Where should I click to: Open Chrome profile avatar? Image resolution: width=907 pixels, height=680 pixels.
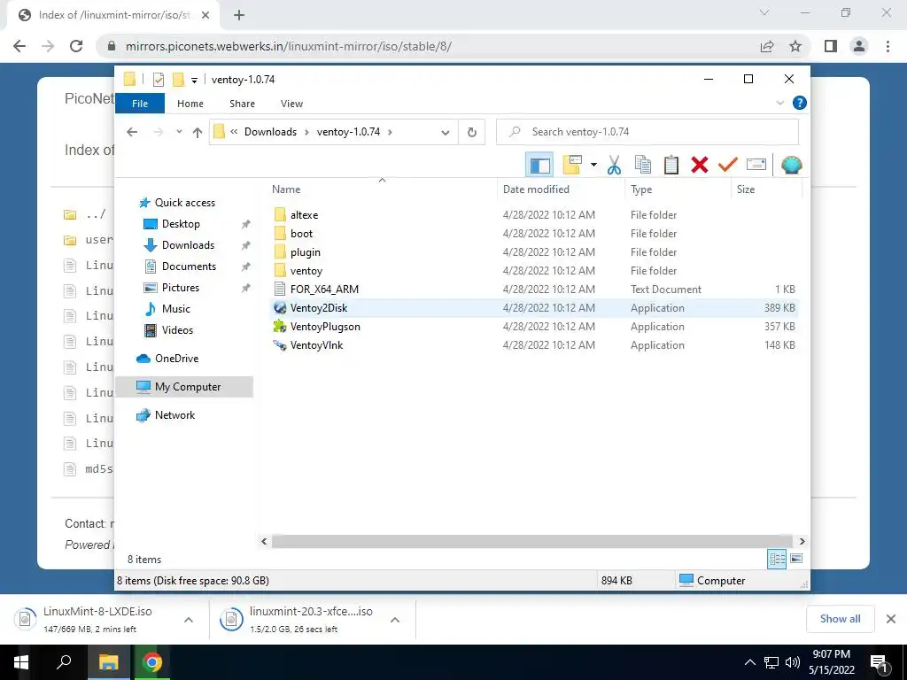pyautogui.click(x=859, y=46)
